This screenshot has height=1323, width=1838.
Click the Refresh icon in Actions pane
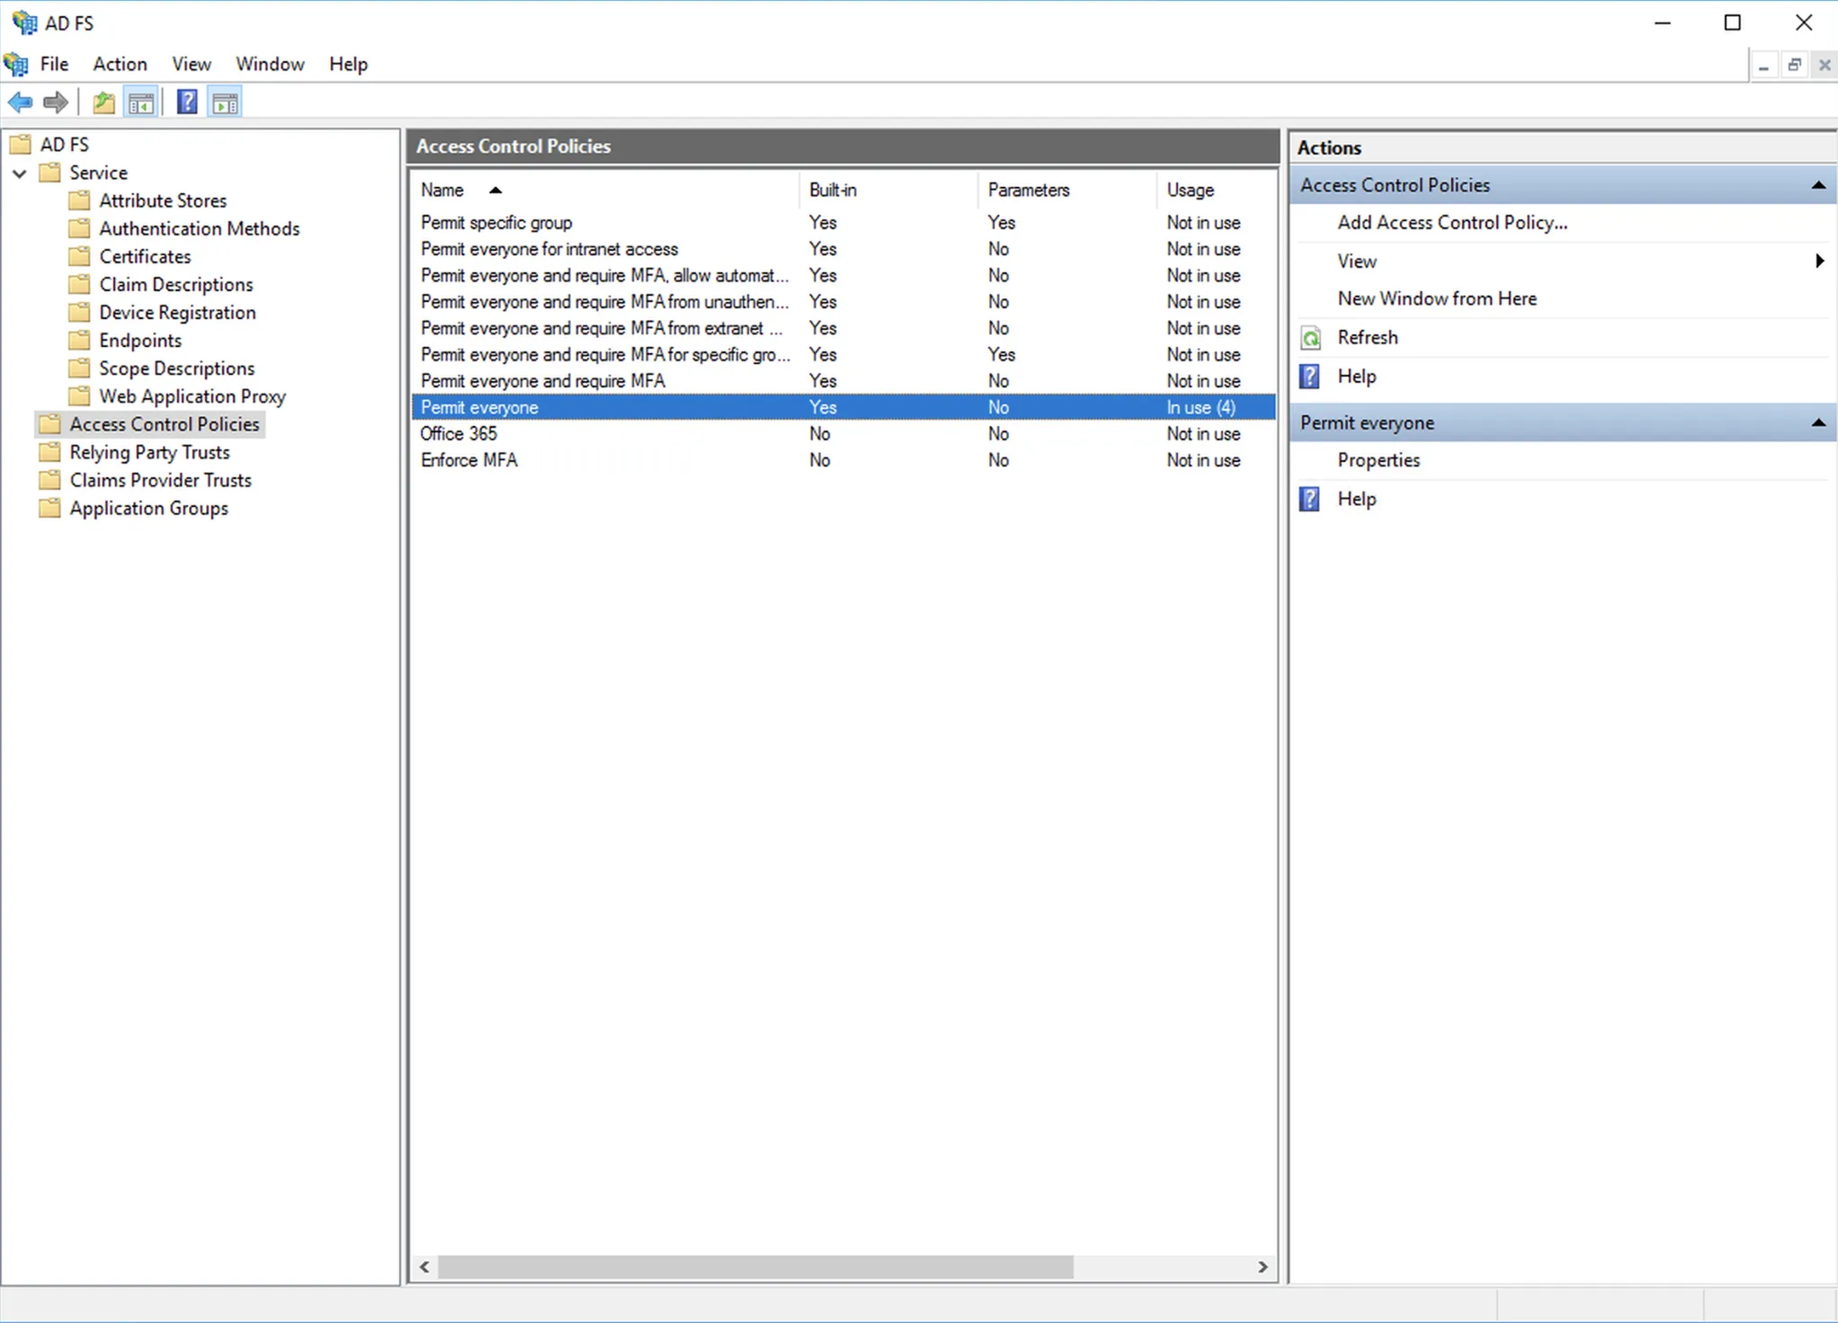[1310, 337]
